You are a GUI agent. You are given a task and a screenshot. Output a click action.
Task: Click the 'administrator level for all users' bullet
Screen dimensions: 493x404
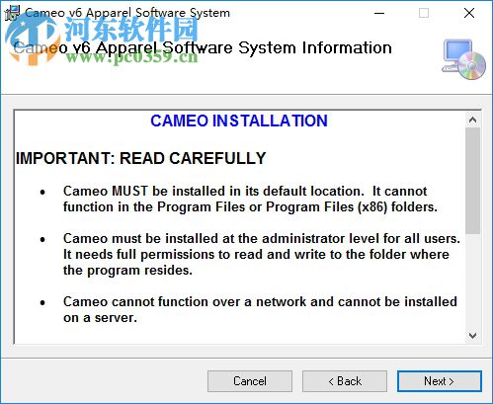(x=262, y=254)
